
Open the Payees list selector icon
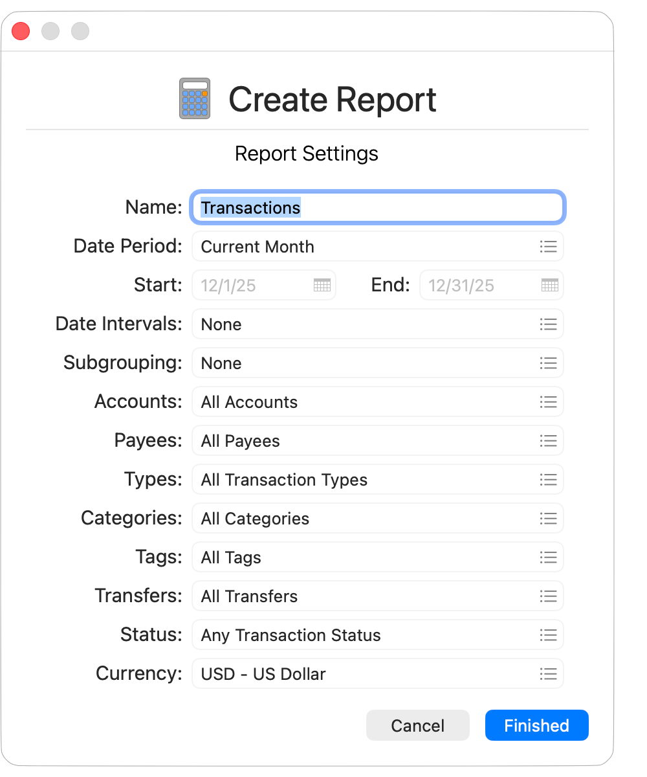[548, 441]
